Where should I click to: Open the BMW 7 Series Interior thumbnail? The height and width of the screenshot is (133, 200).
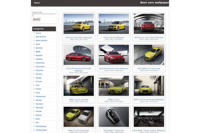click(x=149, y=117)
